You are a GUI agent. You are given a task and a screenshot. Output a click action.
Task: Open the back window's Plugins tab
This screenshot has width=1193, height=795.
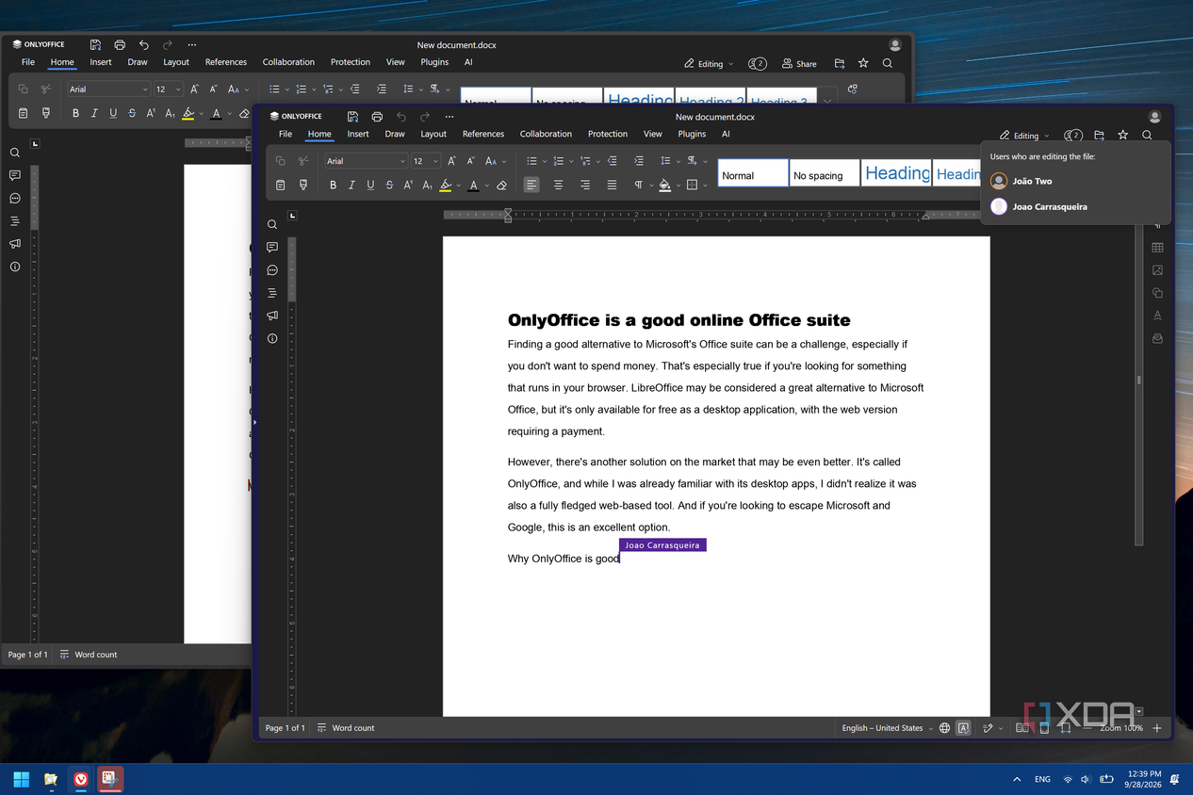click(x=434, y=62)
